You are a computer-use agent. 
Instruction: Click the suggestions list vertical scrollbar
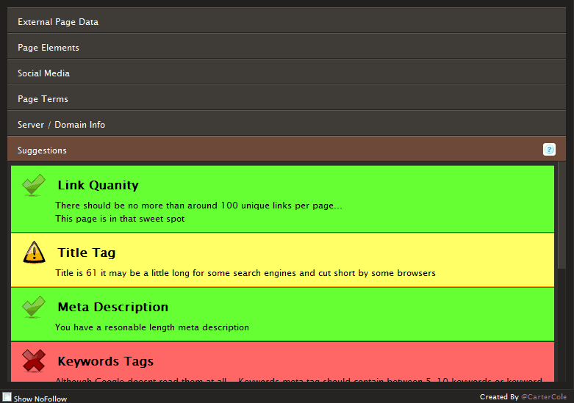(x=562, y=220)
